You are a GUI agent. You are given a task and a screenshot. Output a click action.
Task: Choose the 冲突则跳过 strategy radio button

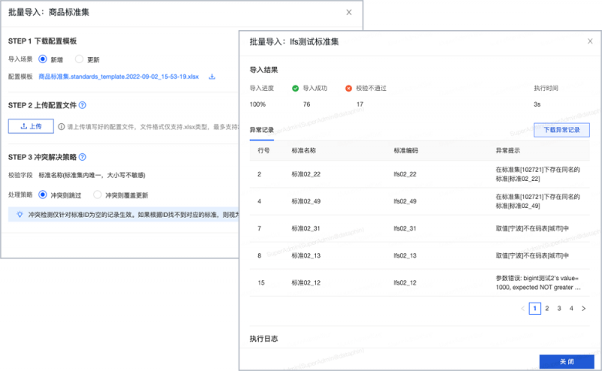(43, 195)
